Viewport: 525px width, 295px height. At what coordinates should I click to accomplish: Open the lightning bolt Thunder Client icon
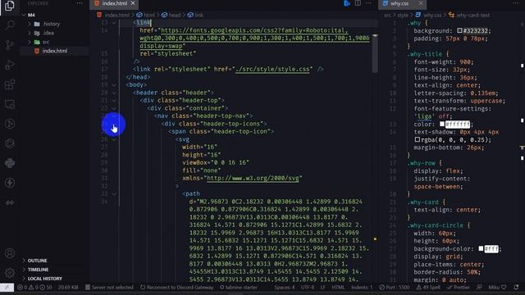10,183
